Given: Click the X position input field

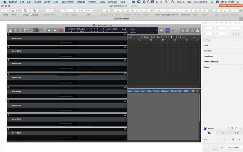Looking at the screenshot, I should [210, 29].
